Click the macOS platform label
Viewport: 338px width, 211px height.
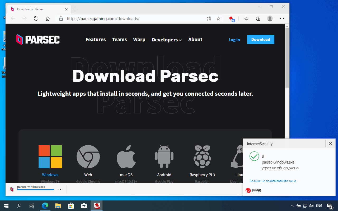(x=126, y=175)
